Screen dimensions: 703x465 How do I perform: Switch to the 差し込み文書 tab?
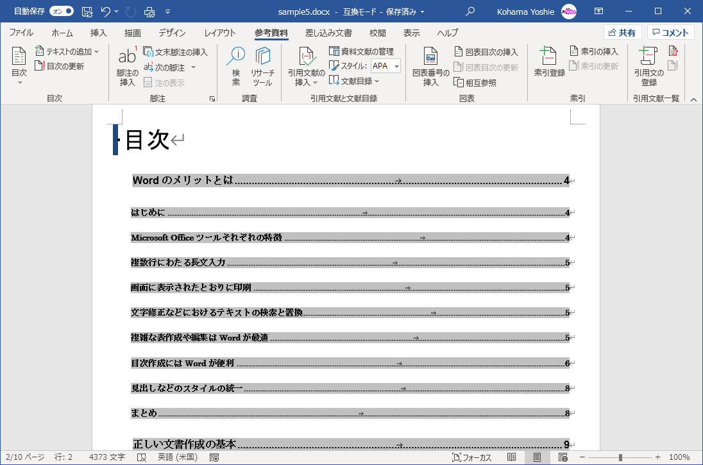(x=328, y=33)
